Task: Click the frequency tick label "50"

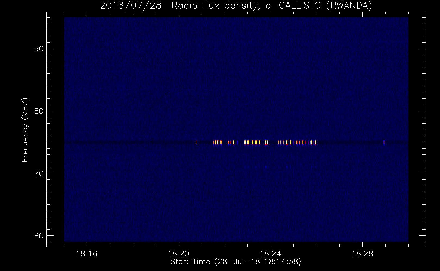Action: [39, 49]
